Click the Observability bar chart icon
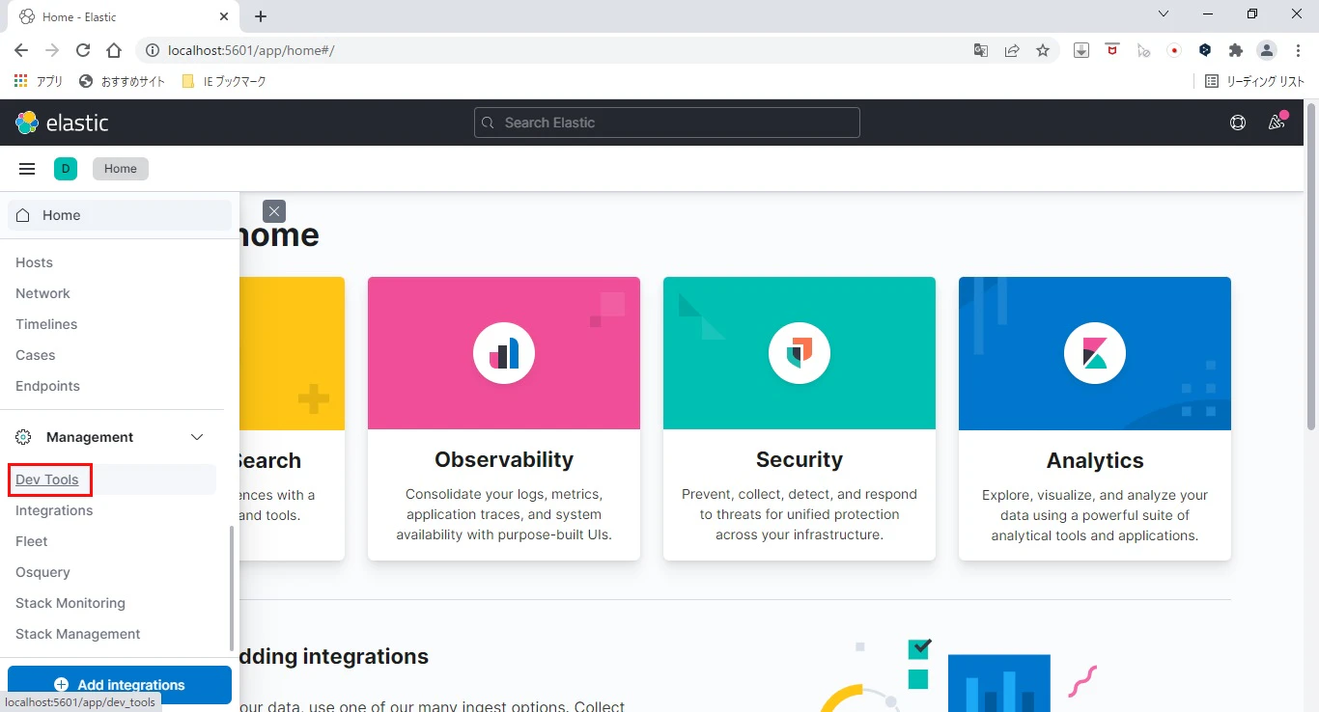This screenshot has height=712, width=1319. pyautogui.click(x=504, y=353)
